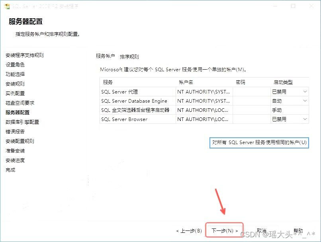321x242 pixels.
Task: Open startup type dropdown for SQL Server Browser
Action: tap(305, 119)
